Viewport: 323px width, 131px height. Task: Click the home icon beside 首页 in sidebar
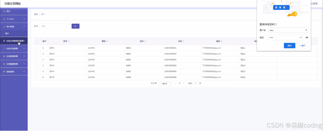pos(4,11)
